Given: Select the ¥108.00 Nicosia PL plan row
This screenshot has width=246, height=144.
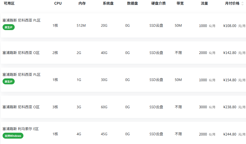Looking at the screenshot, I should coord(123,25).
